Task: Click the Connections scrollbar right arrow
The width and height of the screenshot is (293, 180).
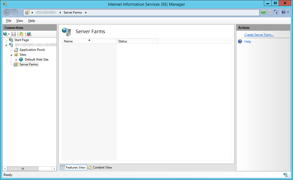Action: point(54,169)
